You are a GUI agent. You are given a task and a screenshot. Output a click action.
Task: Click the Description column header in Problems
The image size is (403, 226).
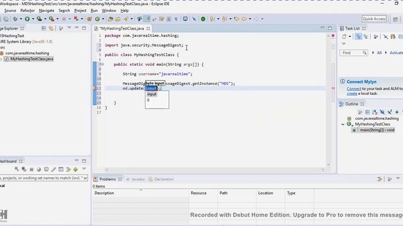(x=141, y=193)
